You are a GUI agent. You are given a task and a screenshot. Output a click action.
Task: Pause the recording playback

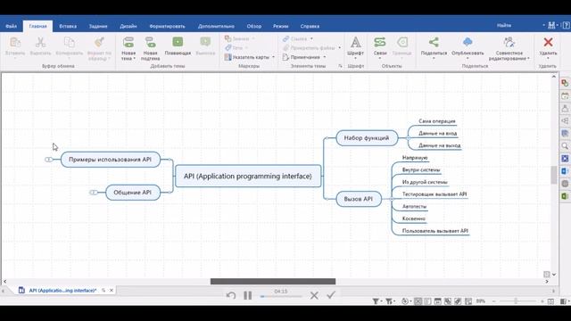(248, 295)
